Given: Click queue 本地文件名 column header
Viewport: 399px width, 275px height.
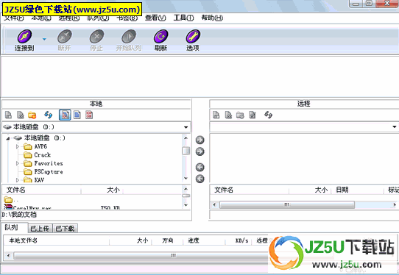Looking at the screenshot, I should coord(57,240).
